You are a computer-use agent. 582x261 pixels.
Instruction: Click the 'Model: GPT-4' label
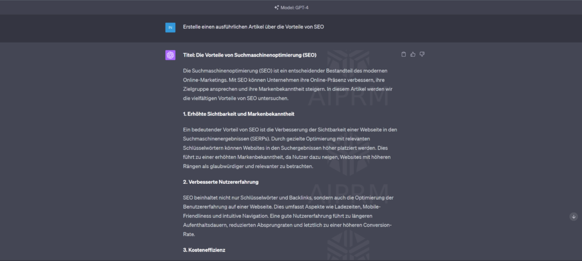(x=294, y=7)
